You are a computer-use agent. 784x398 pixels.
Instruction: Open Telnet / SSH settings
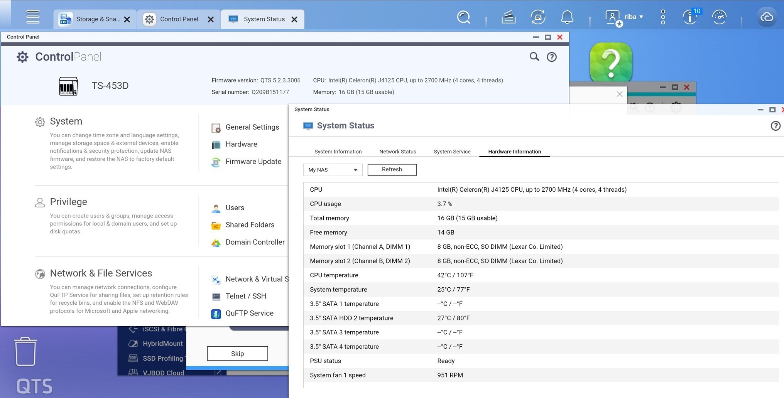click(246, 296)
